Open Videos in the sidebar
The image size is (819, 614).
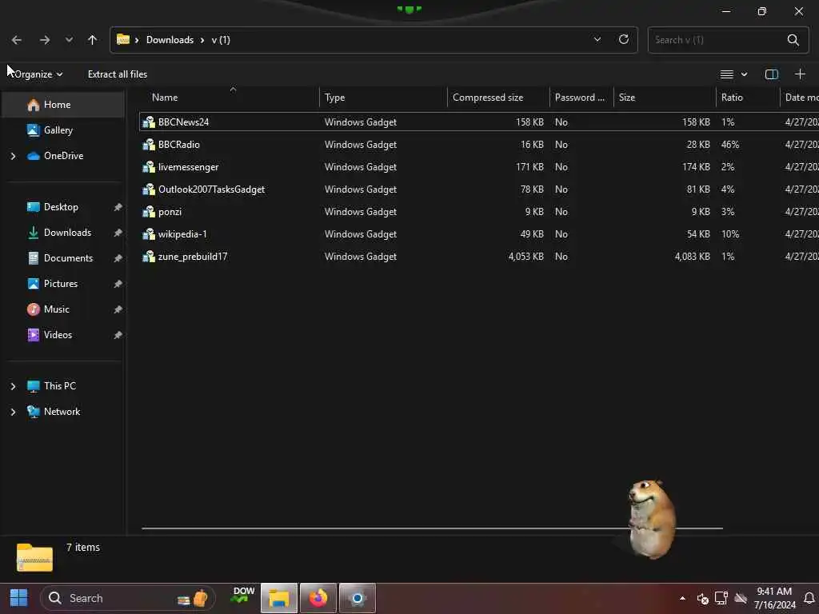pos(58,335)
